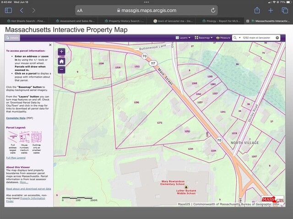Select parcel labeled 1207 on map
The width and height of the screenshot is (293, 219).
click(254, 156)
